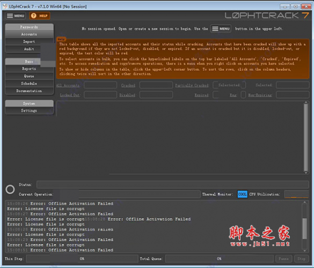Click log line '15:08:29 Error: Offline Activation Failed'
Viewport: 314px width, 268px height.
[x=60, y=240]
